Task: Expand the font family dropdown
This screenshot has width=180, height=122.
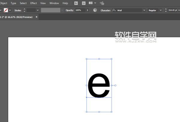Action: click(144, 10)
